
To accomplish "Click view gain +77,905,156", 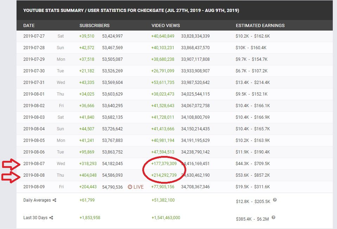I will pos(163,187).
